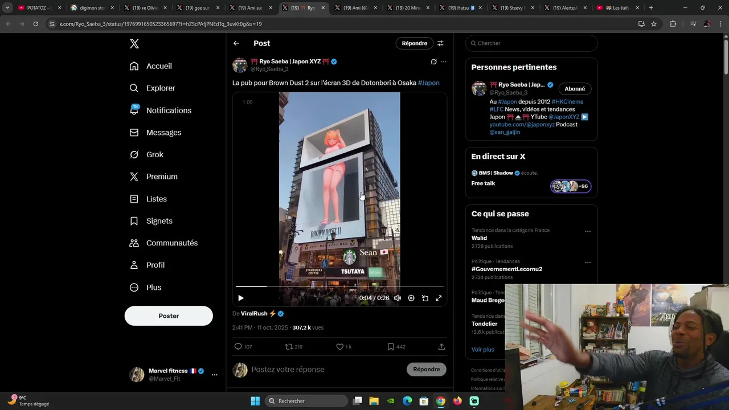The height and width of the screenshot is (410, 729).
Task: Click the reply comment icon with 107
Action: pyautogui.click(x=243, y=346)
